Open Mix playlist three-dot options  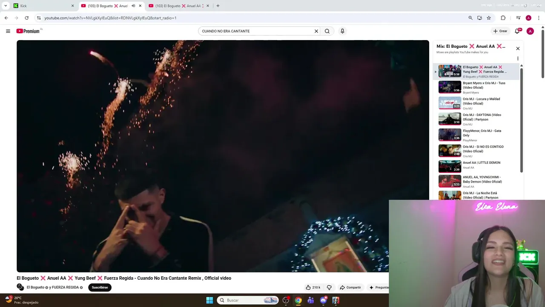click(x=518, y=59)
